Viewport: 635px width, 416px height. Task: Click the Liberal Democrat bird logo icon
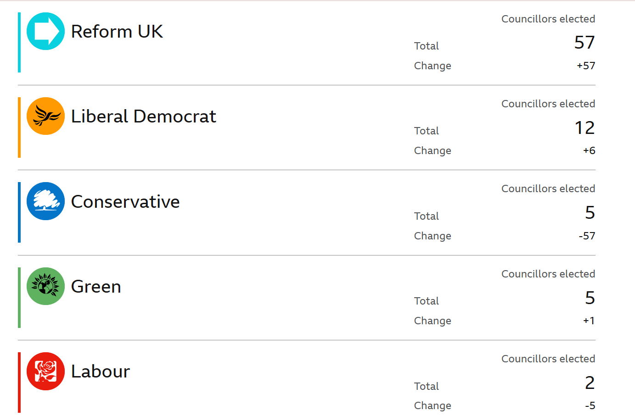click(x=45, y=116)
